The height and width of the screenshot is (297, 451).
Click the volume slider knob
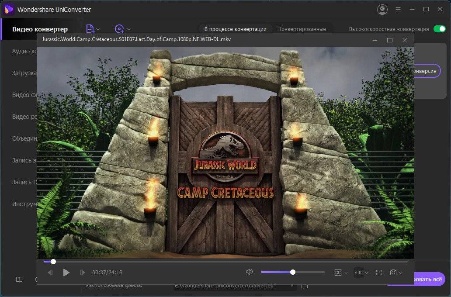293,272
